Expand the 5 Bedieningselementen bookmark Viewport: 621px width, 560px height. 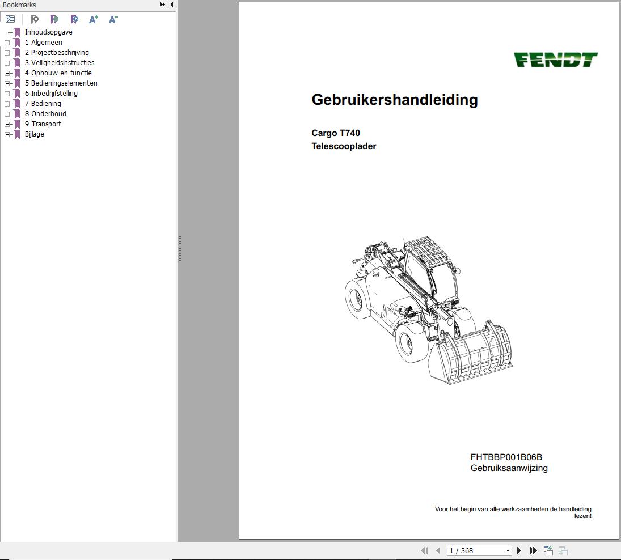[x=7, y=83]
